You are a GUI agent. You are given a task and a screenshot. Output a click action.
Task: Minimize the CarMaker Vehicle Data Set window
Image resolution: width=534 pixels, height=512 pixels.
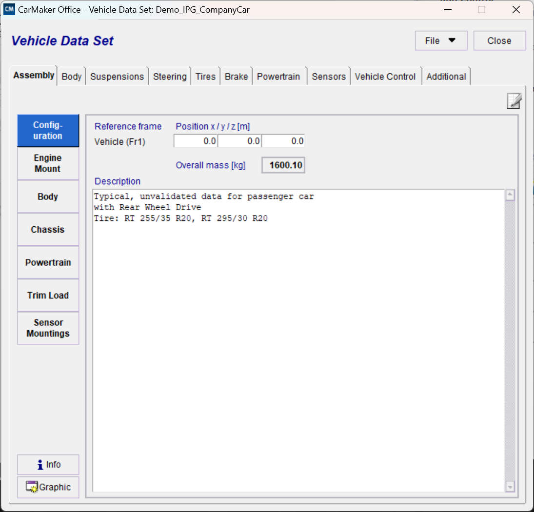click(x=448, y=10)
